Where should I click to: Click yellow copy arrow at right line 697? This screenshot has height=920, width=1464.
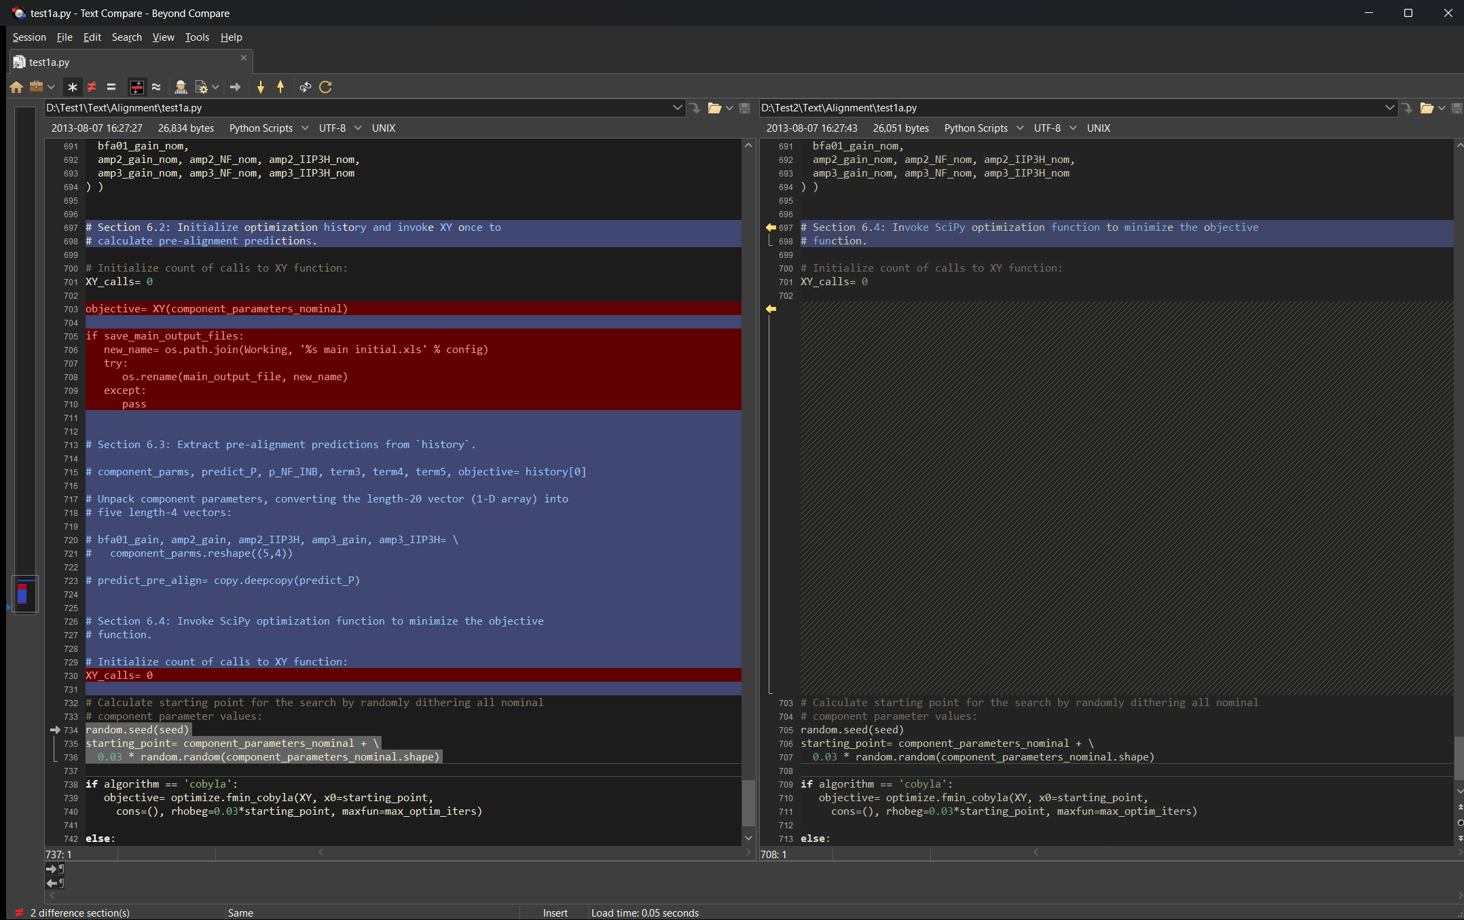(771, 227)
